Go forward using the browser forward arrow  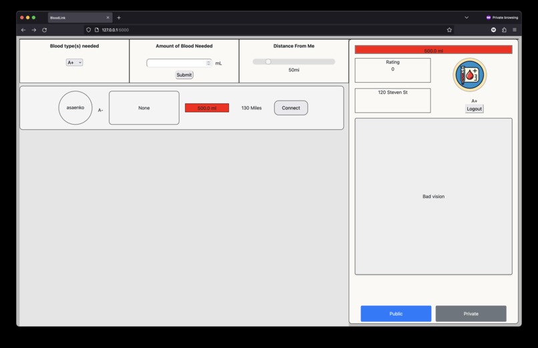pos(34,30)
